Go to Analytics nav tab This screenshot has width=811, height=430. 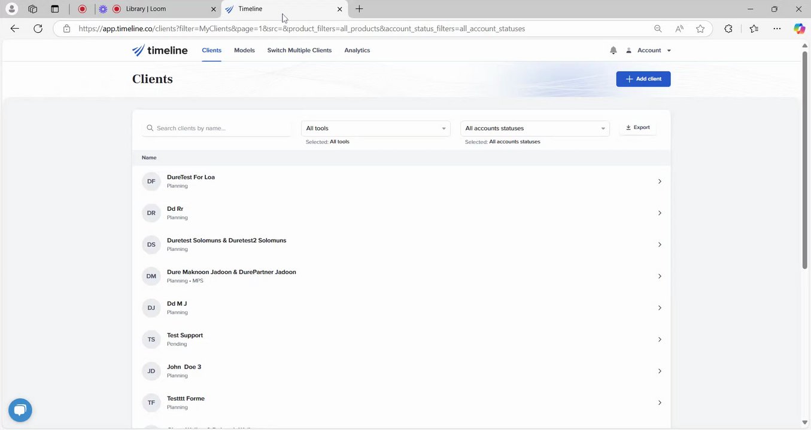(357, 50)
